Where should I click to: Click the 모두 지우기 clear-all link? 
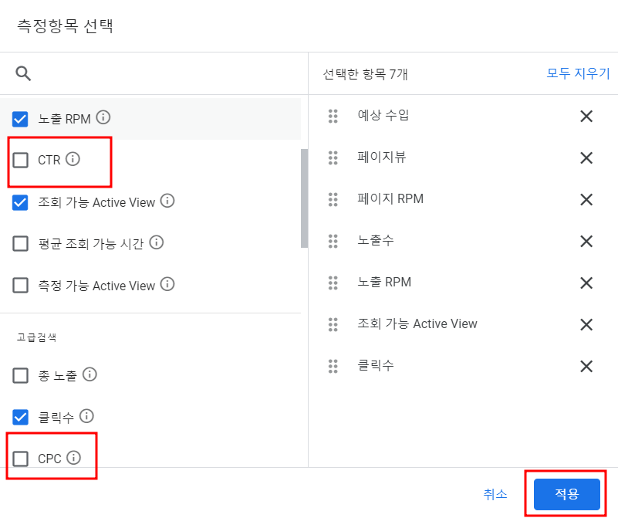click(x=578, y=72)
